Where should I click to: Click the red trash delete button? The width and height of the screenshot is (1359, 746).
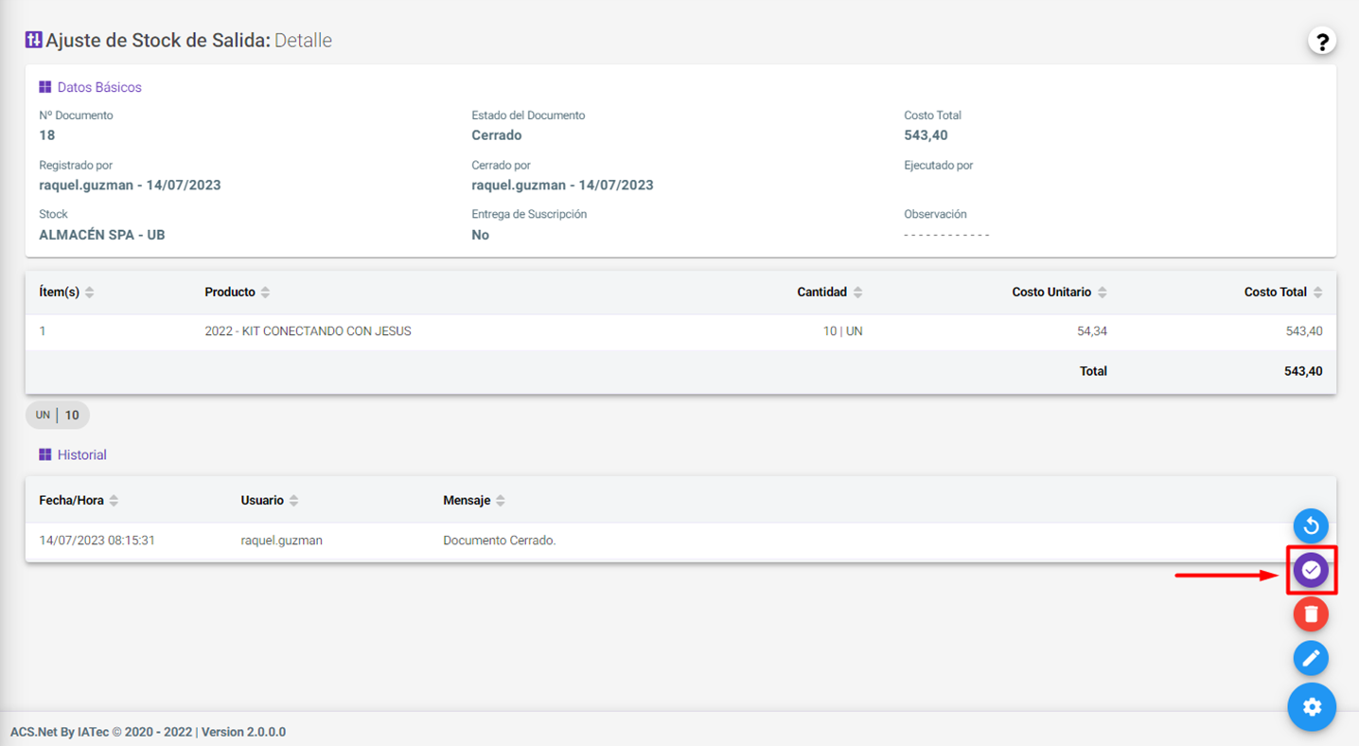[1311, 614]
